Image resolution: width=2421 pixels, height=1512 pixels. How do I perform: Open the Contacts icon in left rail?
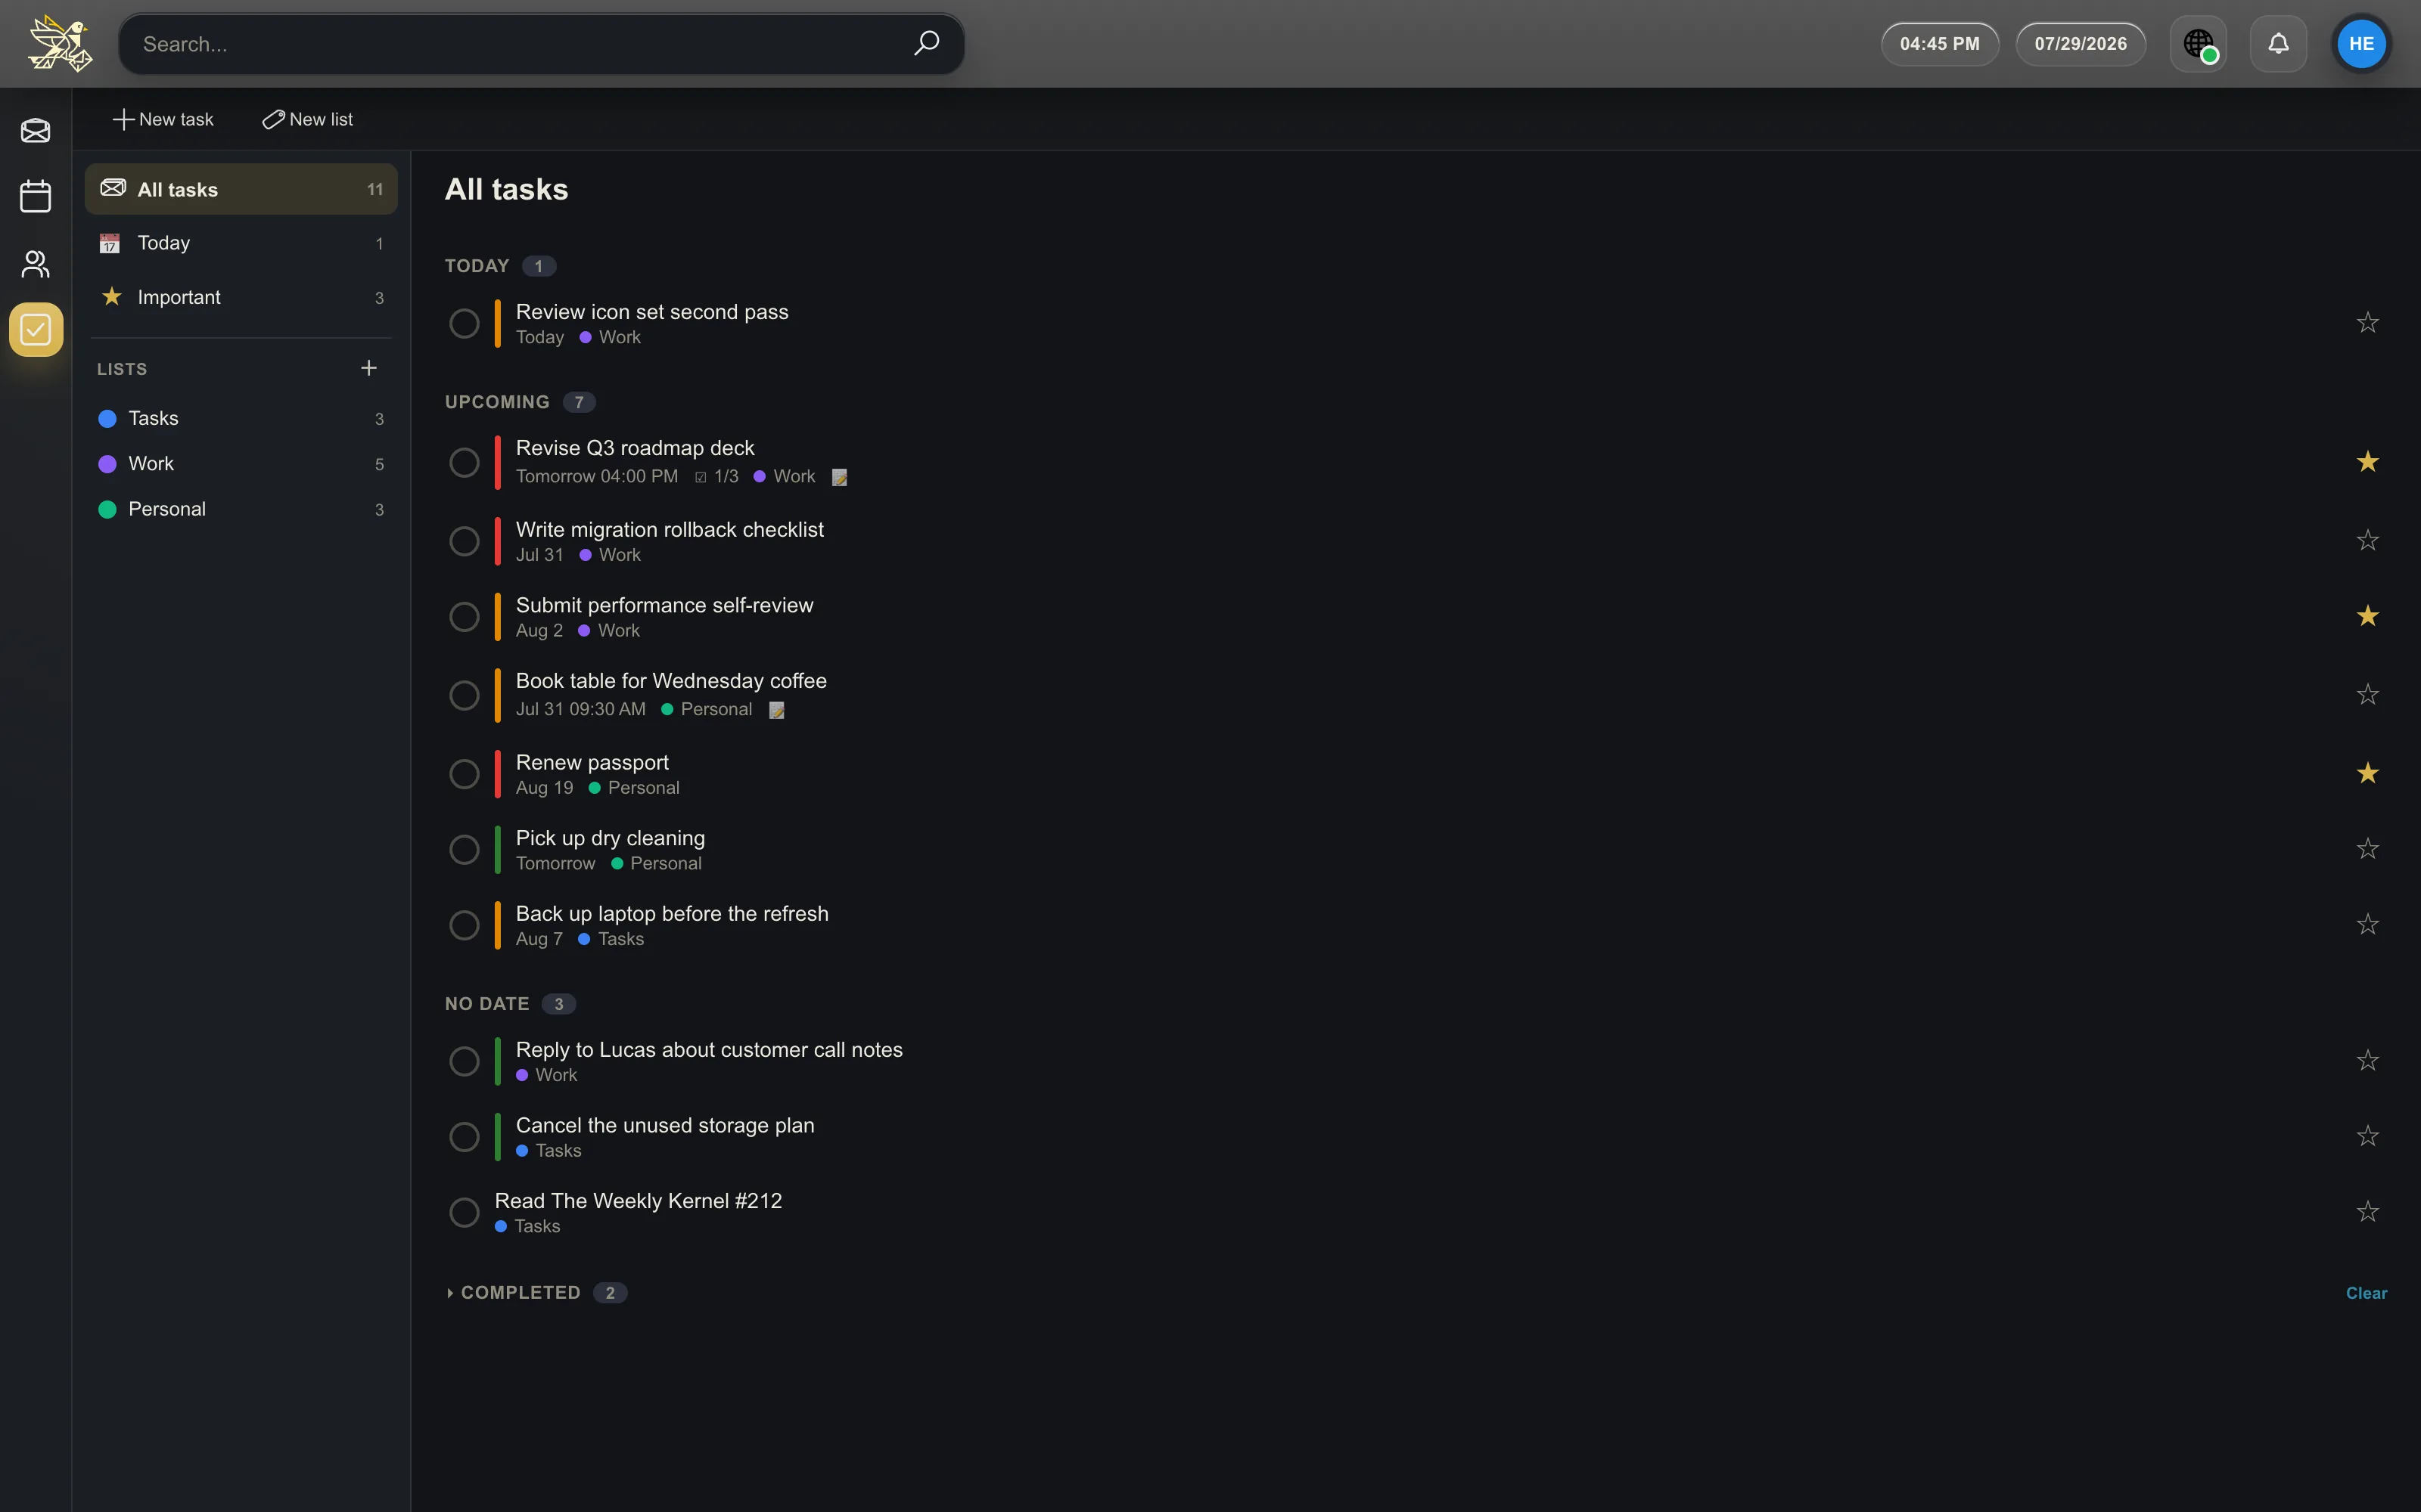tap(36, 263)
